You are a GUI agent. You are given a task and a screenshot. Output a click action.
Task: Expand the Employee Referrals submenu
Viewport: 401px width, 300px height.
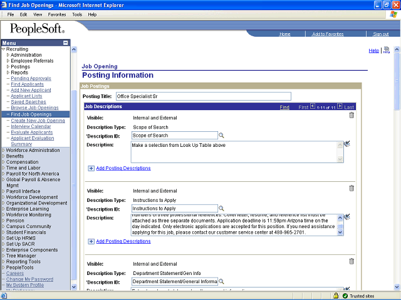point(8,61)
